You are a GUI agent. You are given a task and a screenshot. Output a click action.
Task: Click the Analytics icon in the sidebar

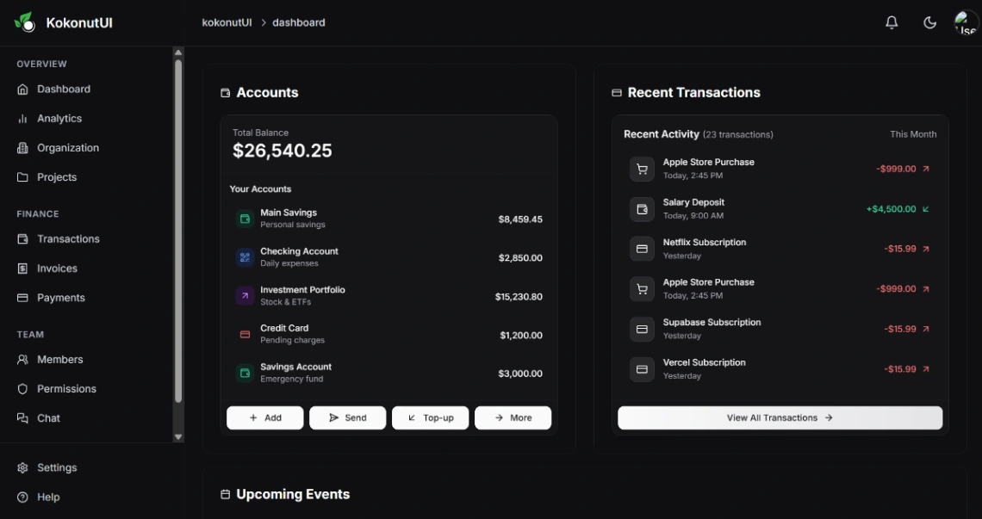[x=23, y=118]
